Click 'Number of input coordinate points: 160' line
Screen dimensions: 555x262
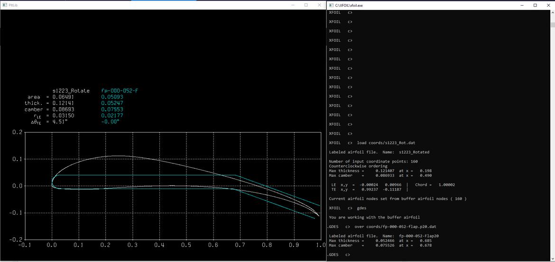click(x=373, y=161)
